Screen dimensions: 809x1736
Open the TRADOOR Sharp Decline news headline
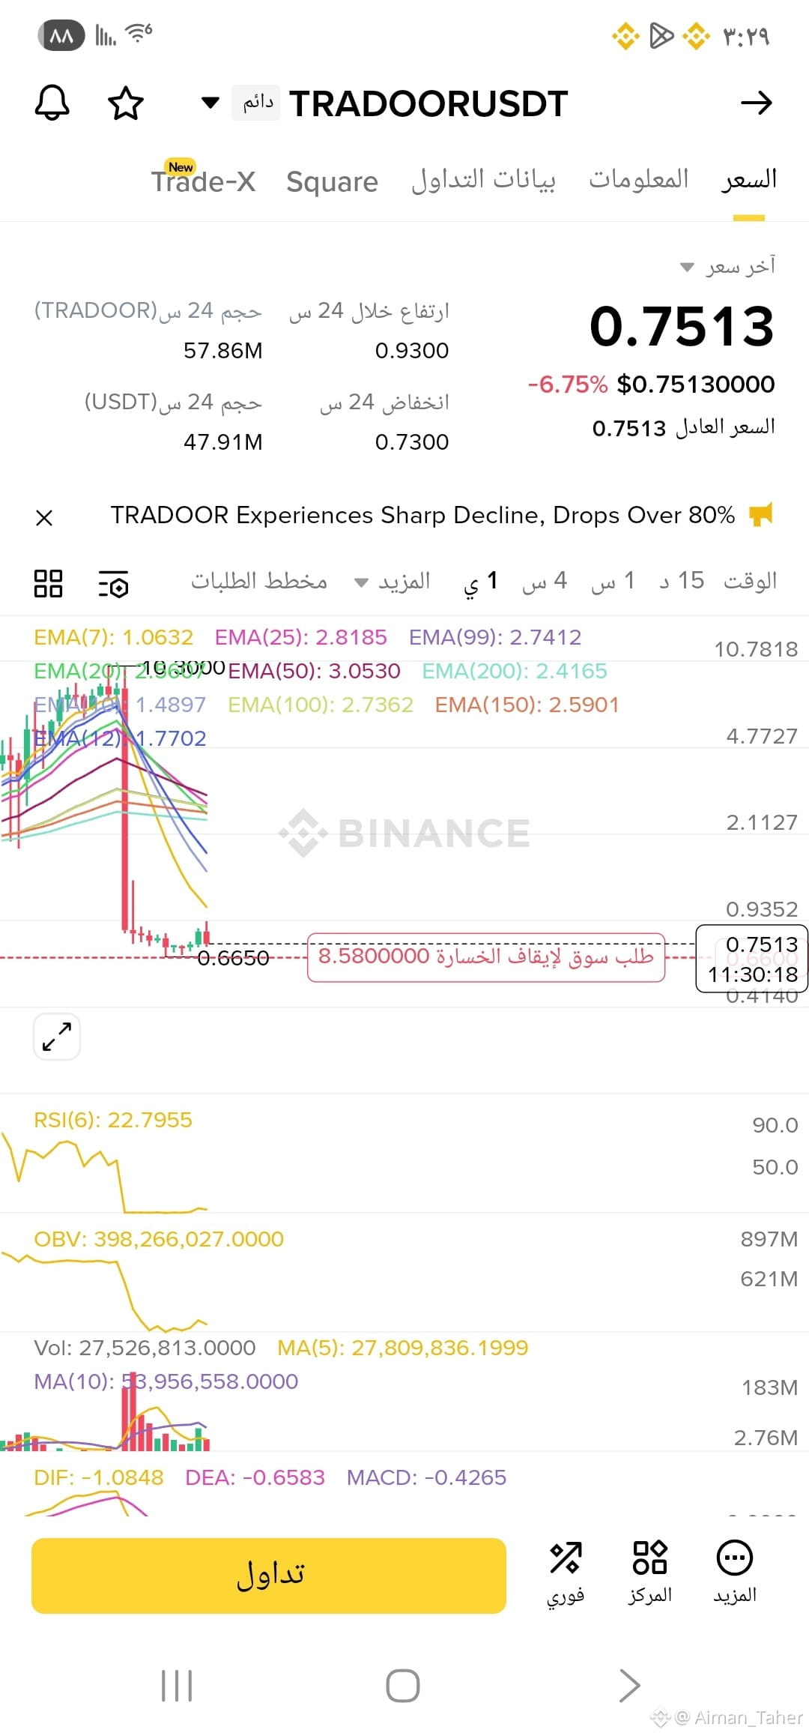[x=422, y=515]
